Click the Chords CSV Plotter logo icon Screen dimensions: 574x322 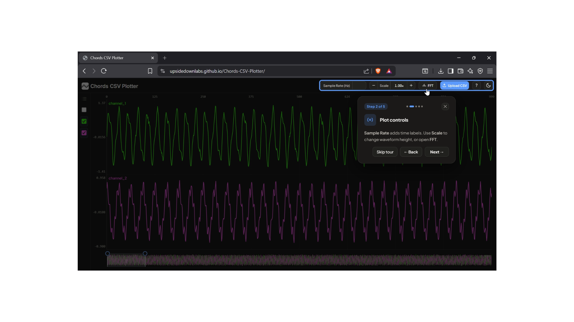85,86
